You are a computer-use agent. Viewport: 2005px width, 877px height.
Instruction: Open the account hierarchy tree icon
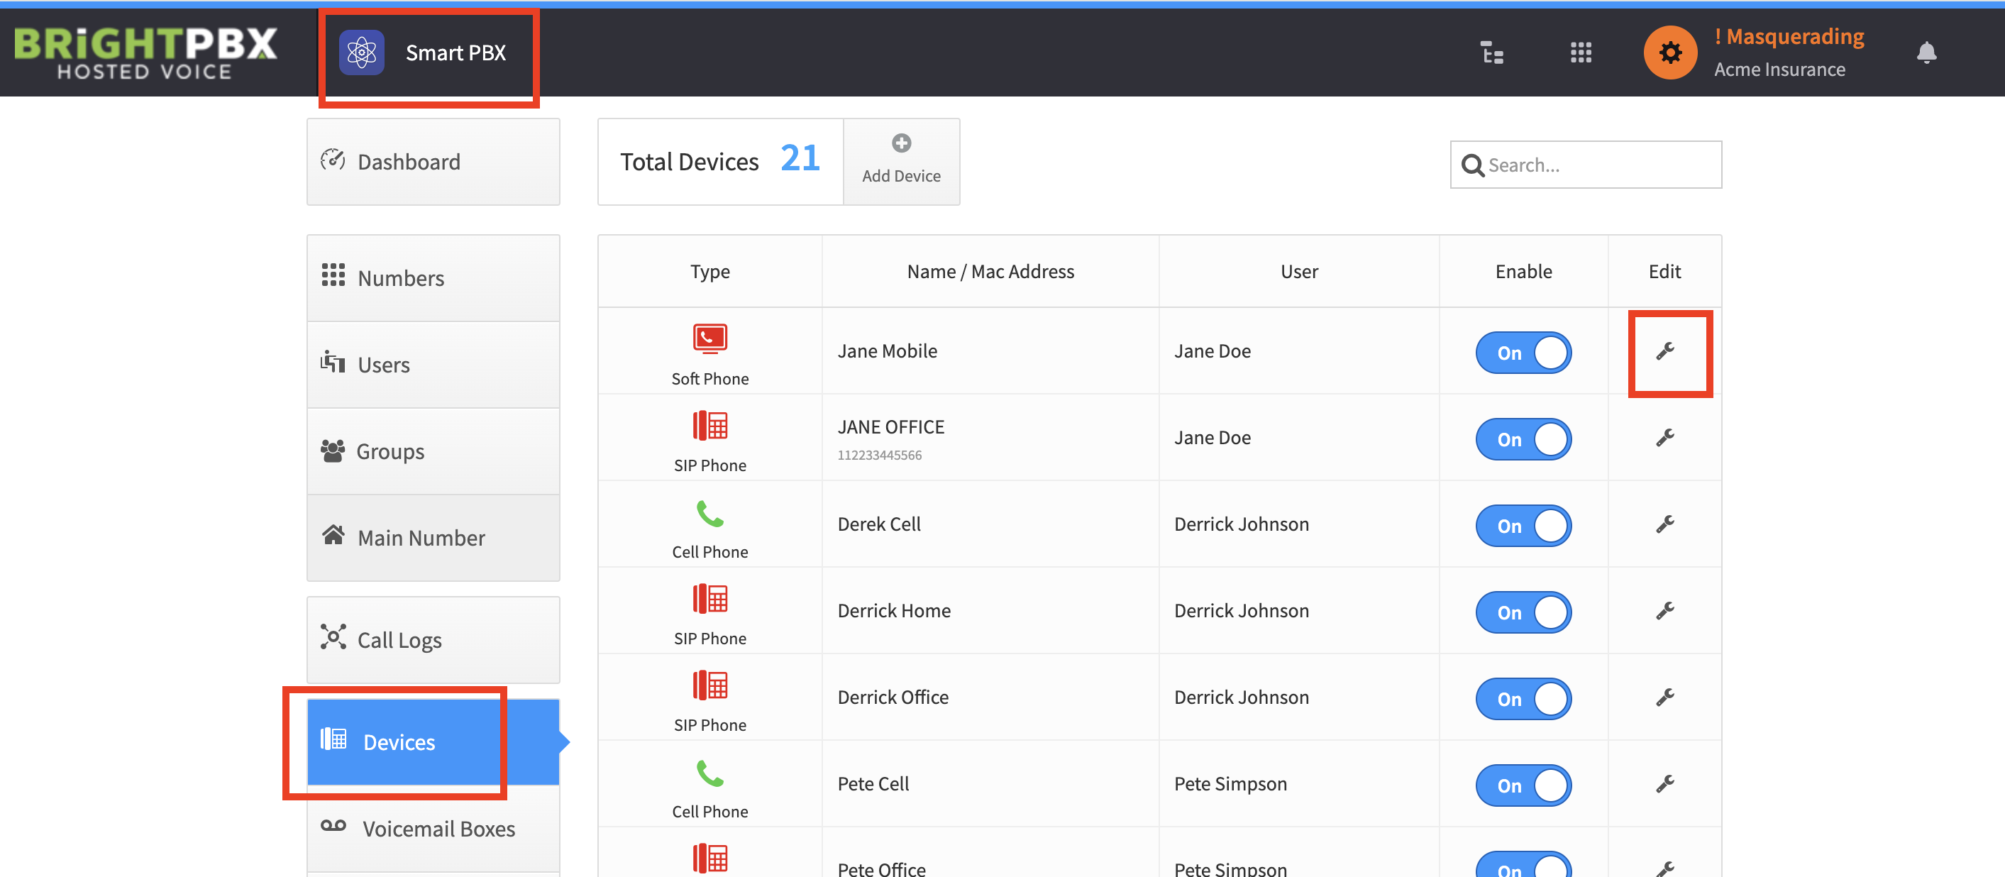point(1491,53)
